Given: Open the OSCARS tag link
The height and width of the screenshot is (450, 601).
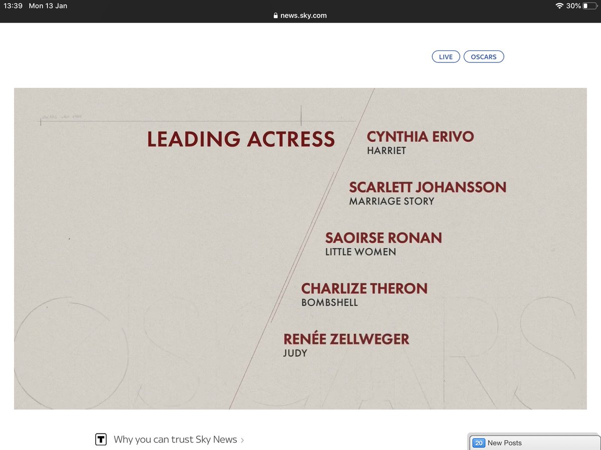Looking at the screenshot, I should tap(484, 56).
